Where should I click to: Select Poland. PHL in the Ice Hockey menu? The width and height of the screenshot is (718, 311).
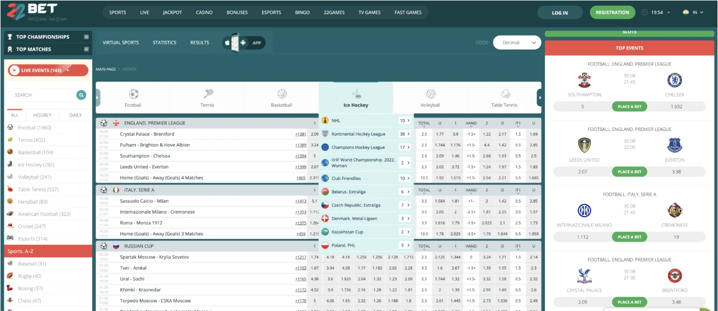click(366, 246)
